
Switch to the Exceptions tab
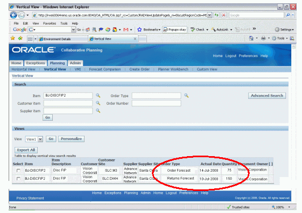(36, 63)
